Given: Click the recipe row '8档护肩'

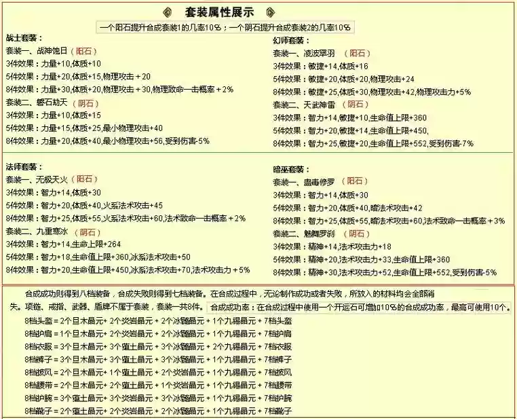Looking at the screenshot, I should (158, 333).
